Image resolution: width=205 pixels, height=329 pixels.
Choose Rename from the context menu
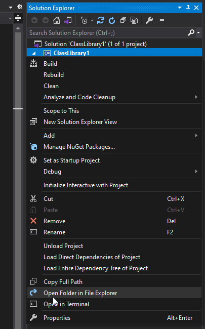(114, 232)
